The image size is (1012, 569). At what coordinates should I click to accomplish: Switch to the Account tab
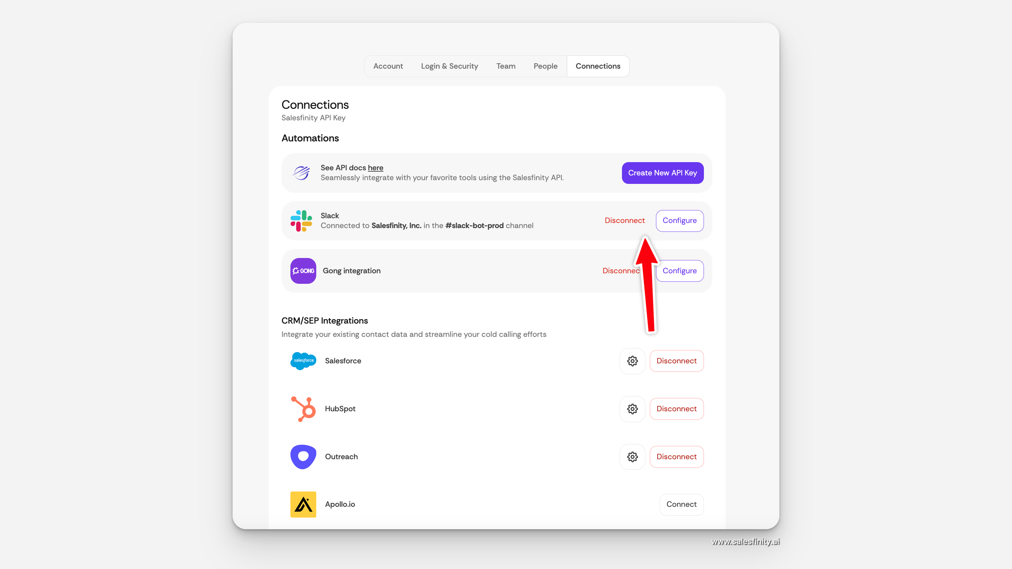388,66
